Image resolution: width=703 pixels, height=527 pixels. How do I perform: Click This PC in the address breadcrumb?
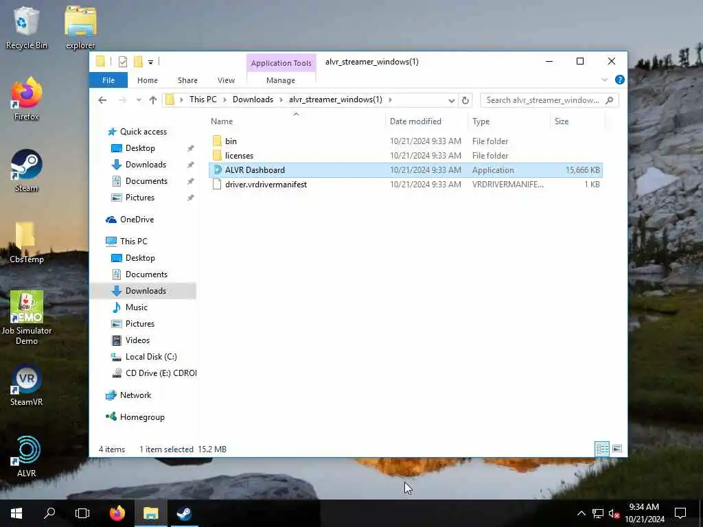click(x=203, y=99)
